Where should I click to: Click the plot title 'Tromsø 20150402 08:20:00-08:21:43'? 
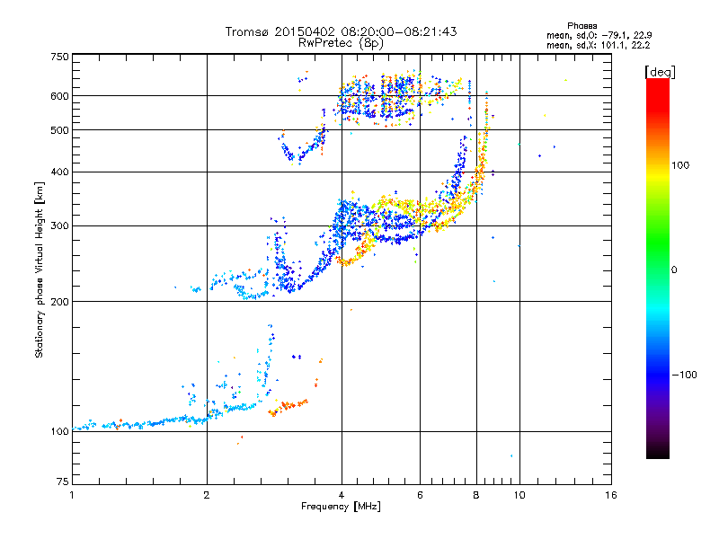pyautogui.click(x=341, y=31)
